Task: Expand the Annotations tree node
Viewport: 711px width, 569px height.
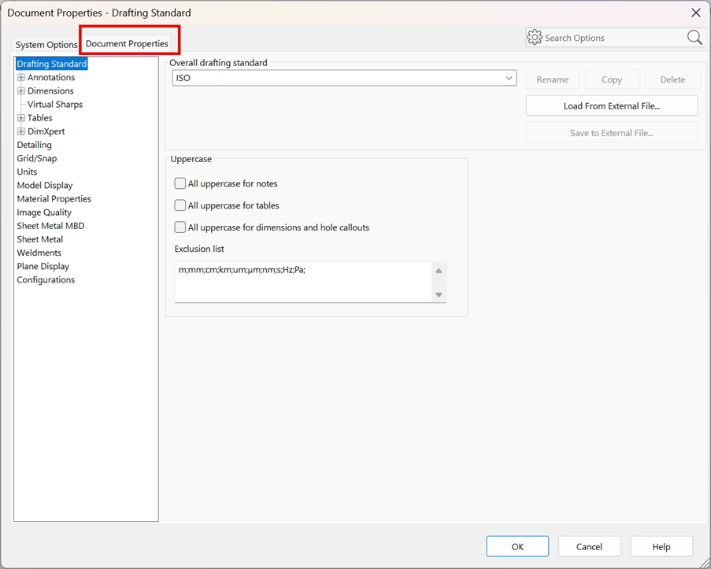Action: (x=20, y=78)
